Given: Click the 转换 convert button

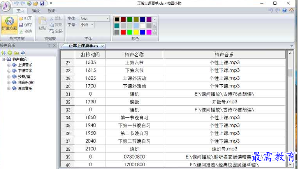Looking at the screenshot, I should (26, 31).
